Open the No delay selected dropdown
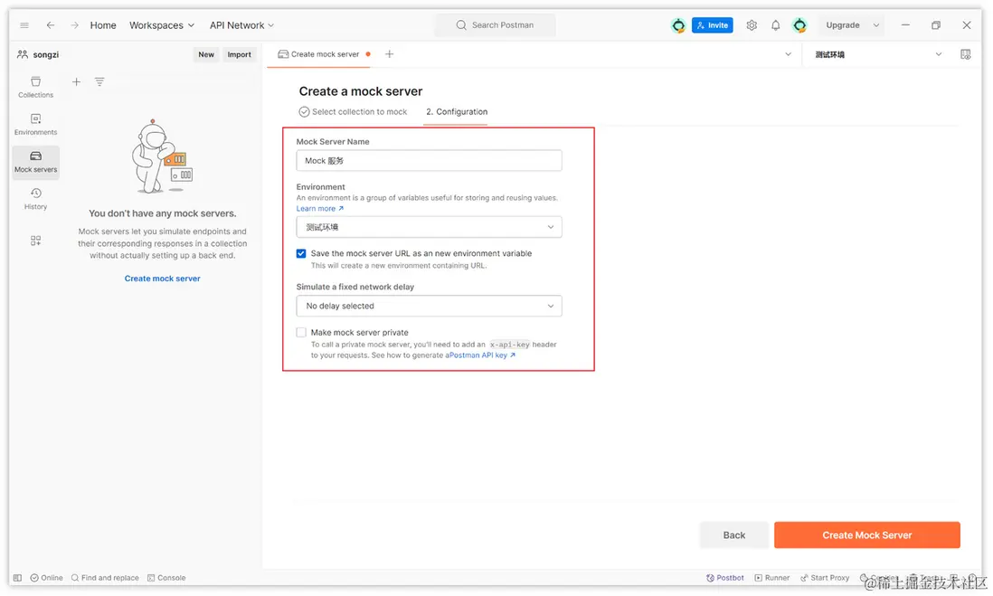993x596 pixels. tap(429, 306)
